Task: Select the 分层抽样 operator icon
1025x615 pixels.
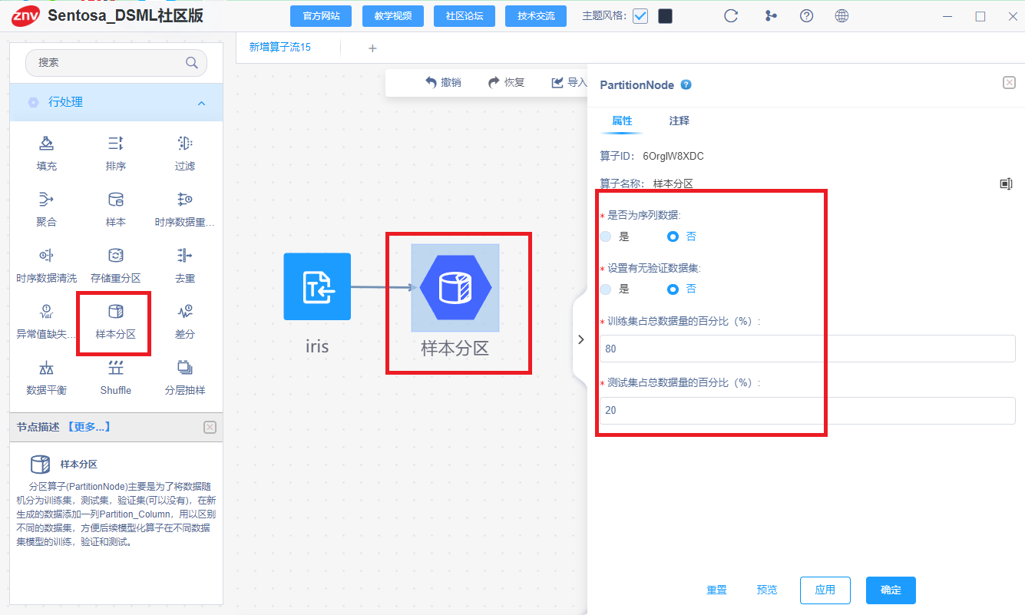Action: [184, 368]
